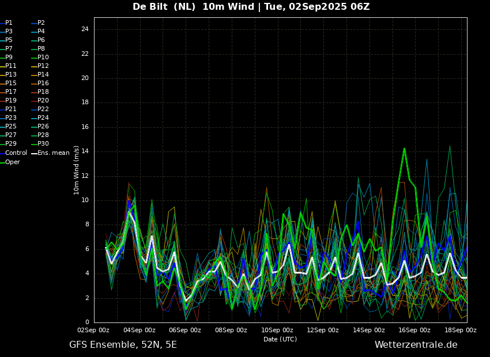This screenshot has width=490, height=357.
Task: Select the P10 legend label
Action: click(43, 58)
